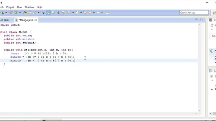Open the Window menu
This screenshot has width=216, height=121.
(x=29, y=7)
